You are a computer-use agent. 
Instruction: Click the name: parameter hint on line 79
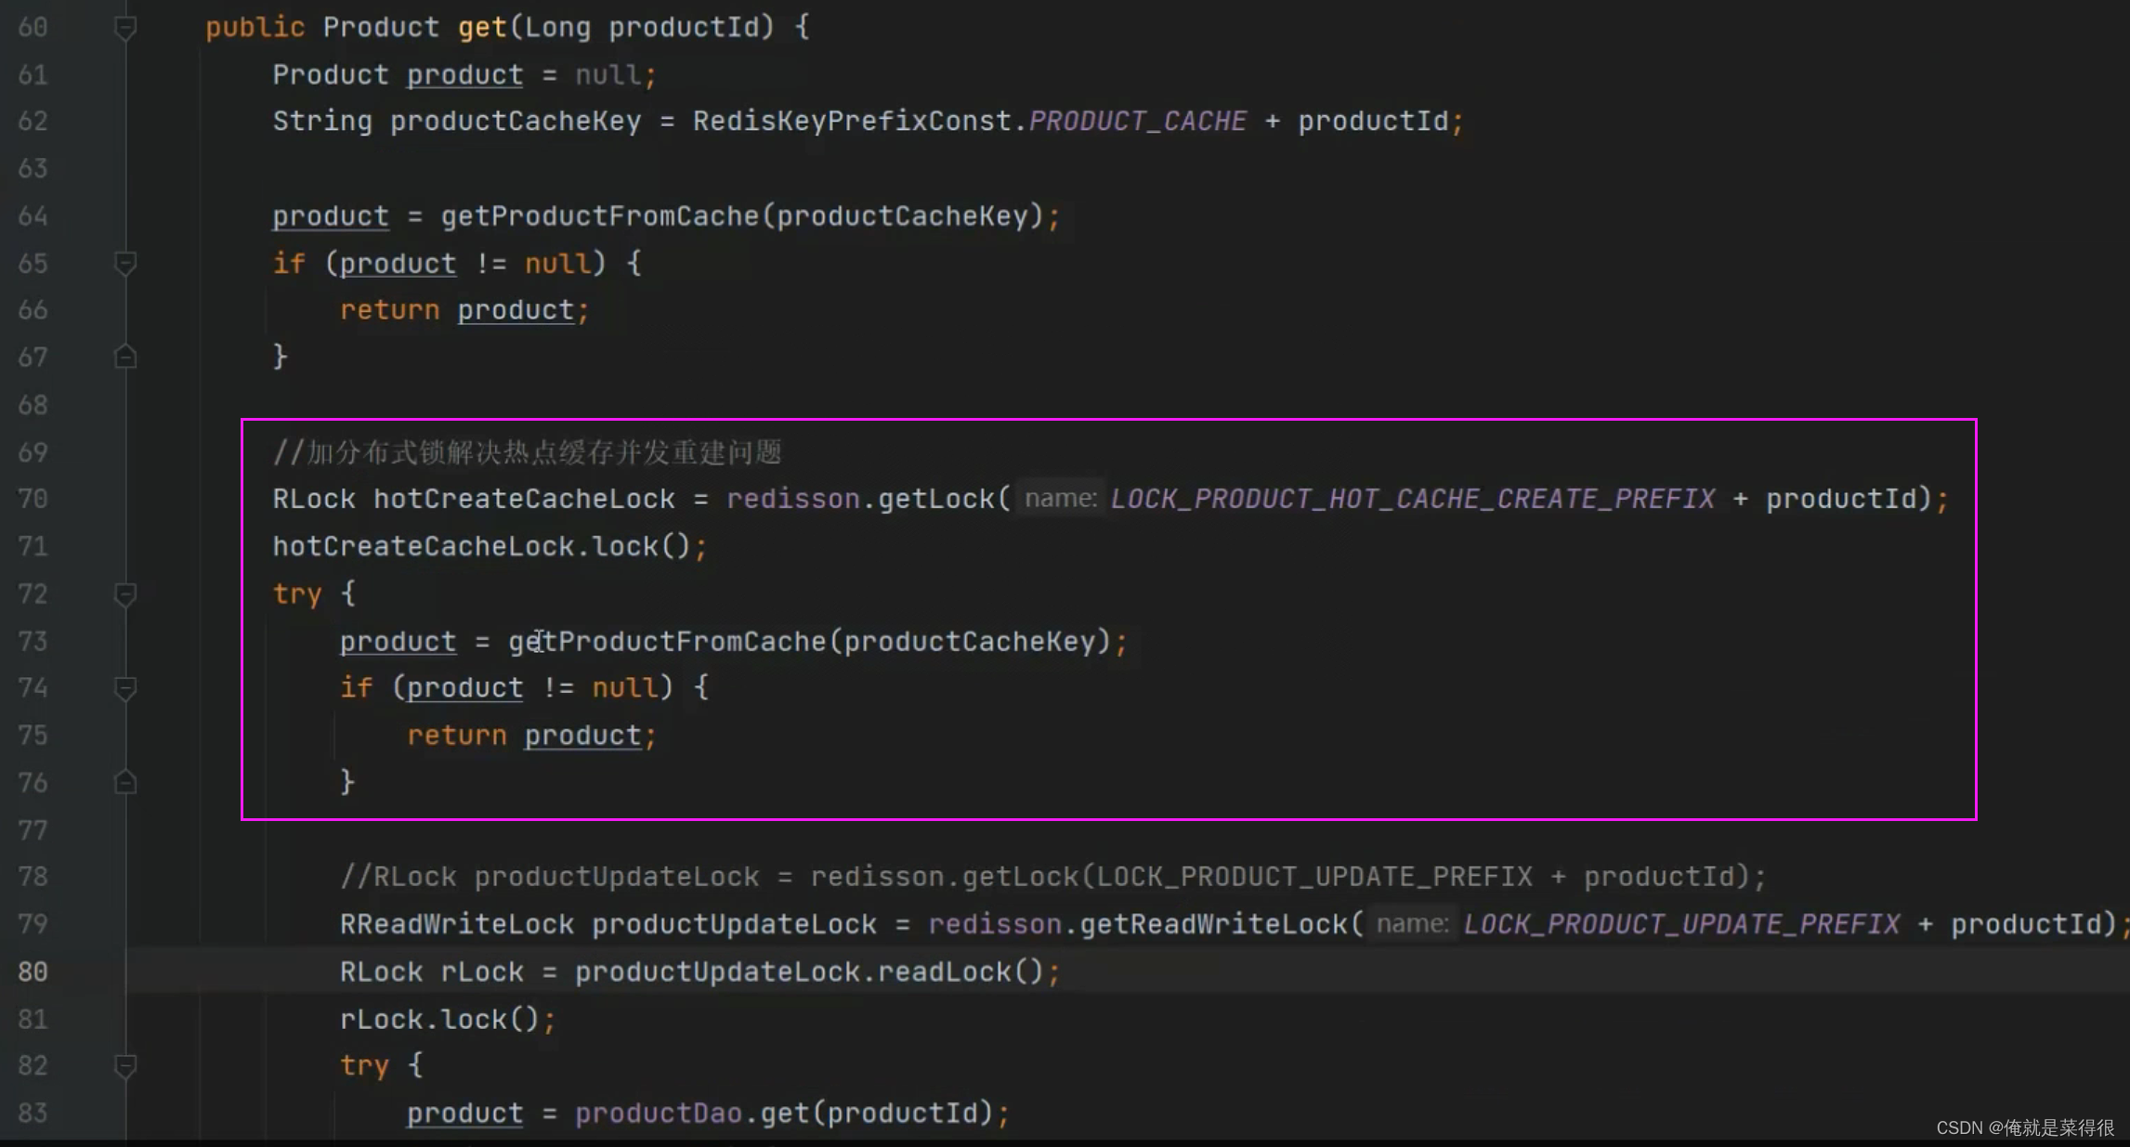(x=1412, y=924)
